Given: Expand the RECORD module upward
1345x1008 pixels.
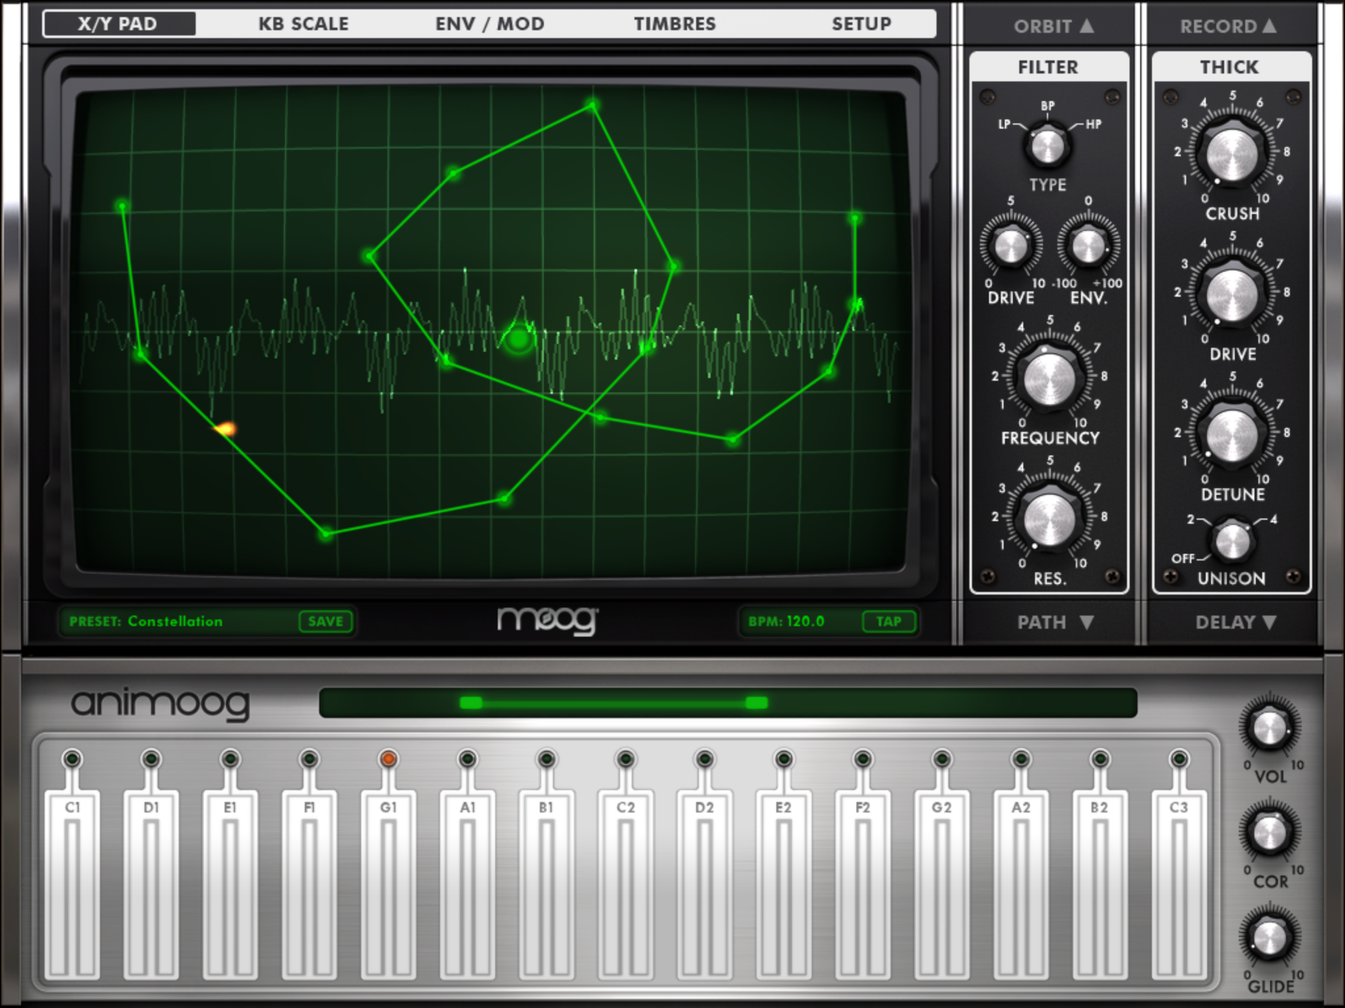Looking at the screenshot, I should 1228,26.
